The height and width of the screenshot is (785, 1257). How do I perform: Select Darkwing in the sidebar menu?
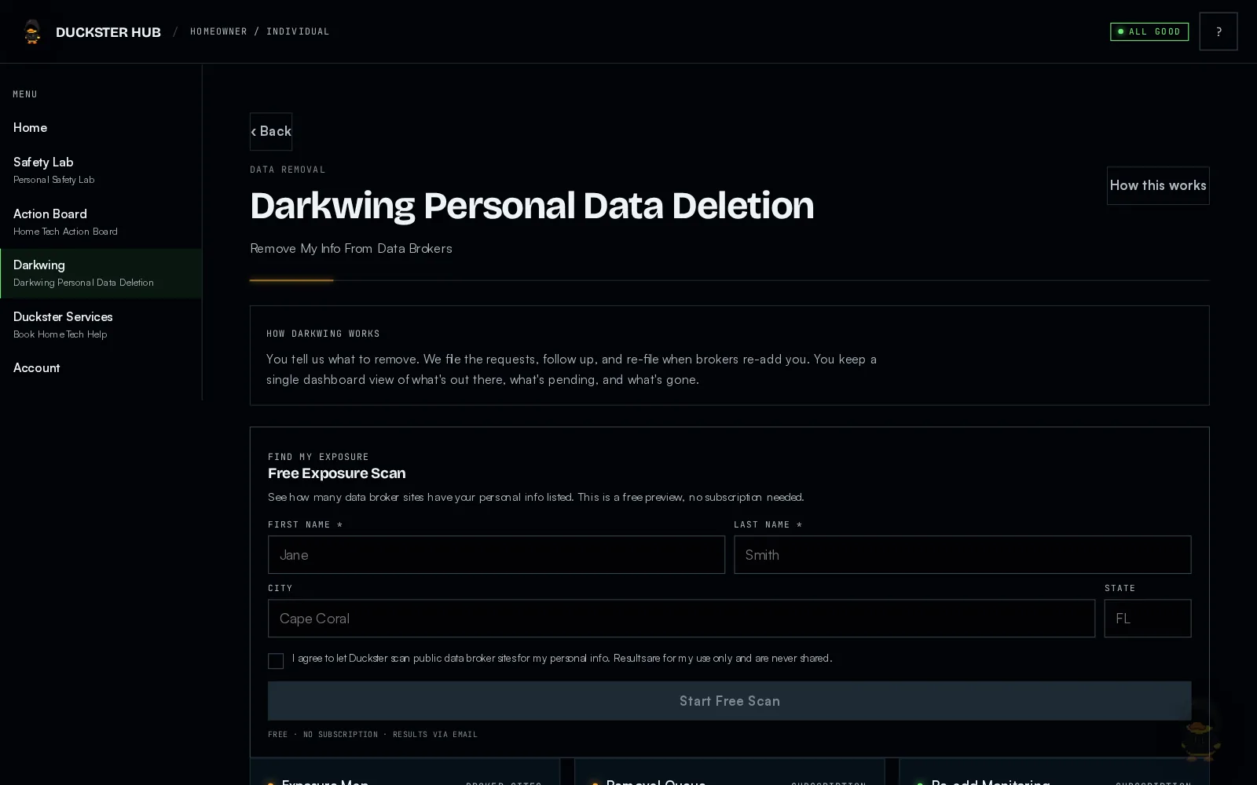click(x=101, y=273)
